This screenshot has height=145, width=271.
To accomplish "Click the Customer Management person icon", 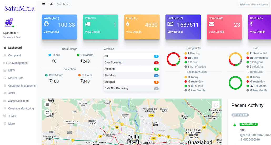I will (5, 86).
